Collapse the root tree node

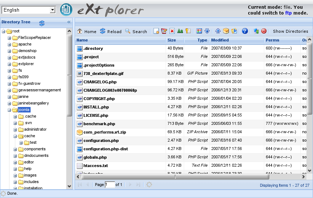pos(3,31)
